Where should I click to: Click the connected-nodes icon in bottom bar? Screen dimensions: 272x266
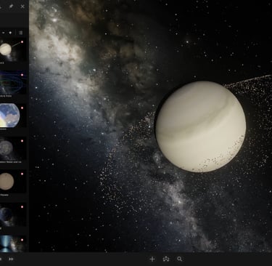tap(166, 259)
